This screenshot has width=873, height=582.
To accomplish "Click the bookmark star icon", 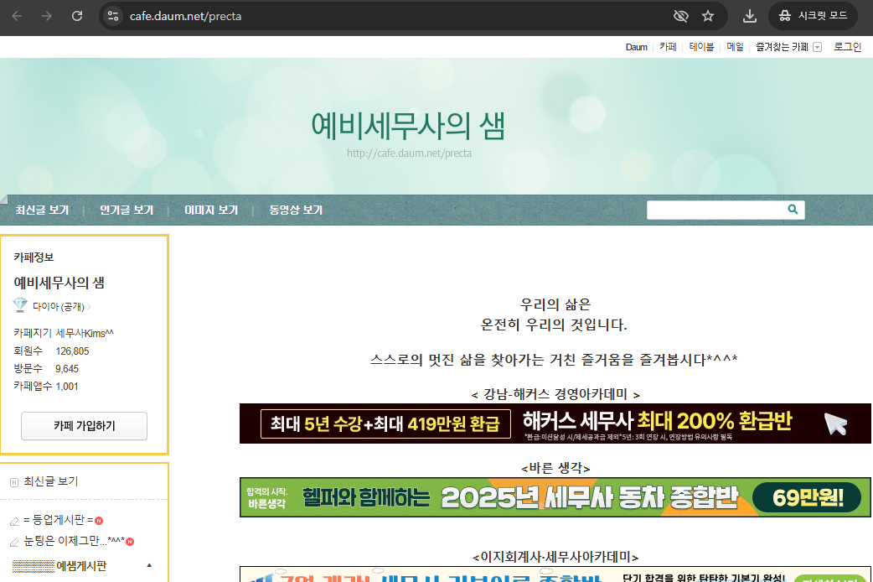I will [706, 15].
